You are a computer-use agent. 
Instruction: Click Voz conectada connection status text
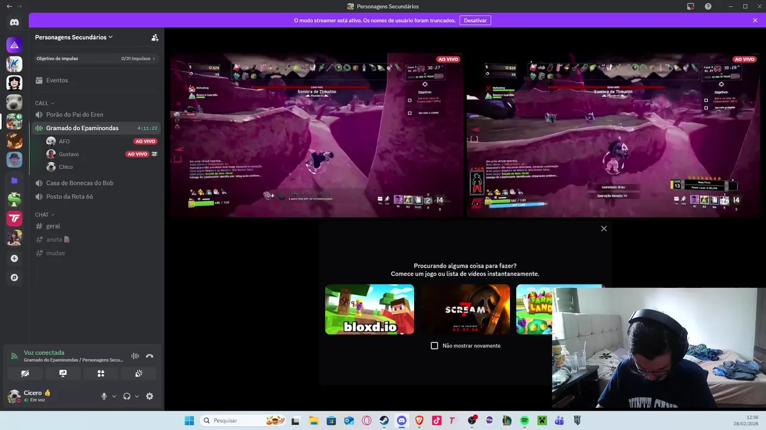[x=44, y=353]
